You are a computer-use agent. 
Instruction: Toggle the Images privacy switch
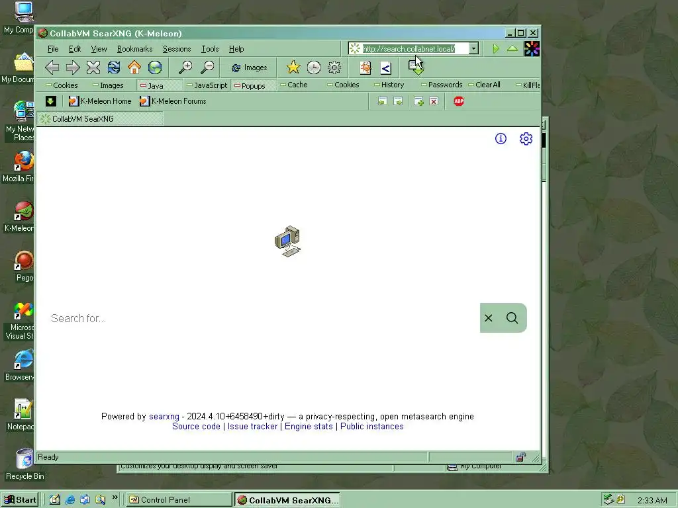coord(109,85)
